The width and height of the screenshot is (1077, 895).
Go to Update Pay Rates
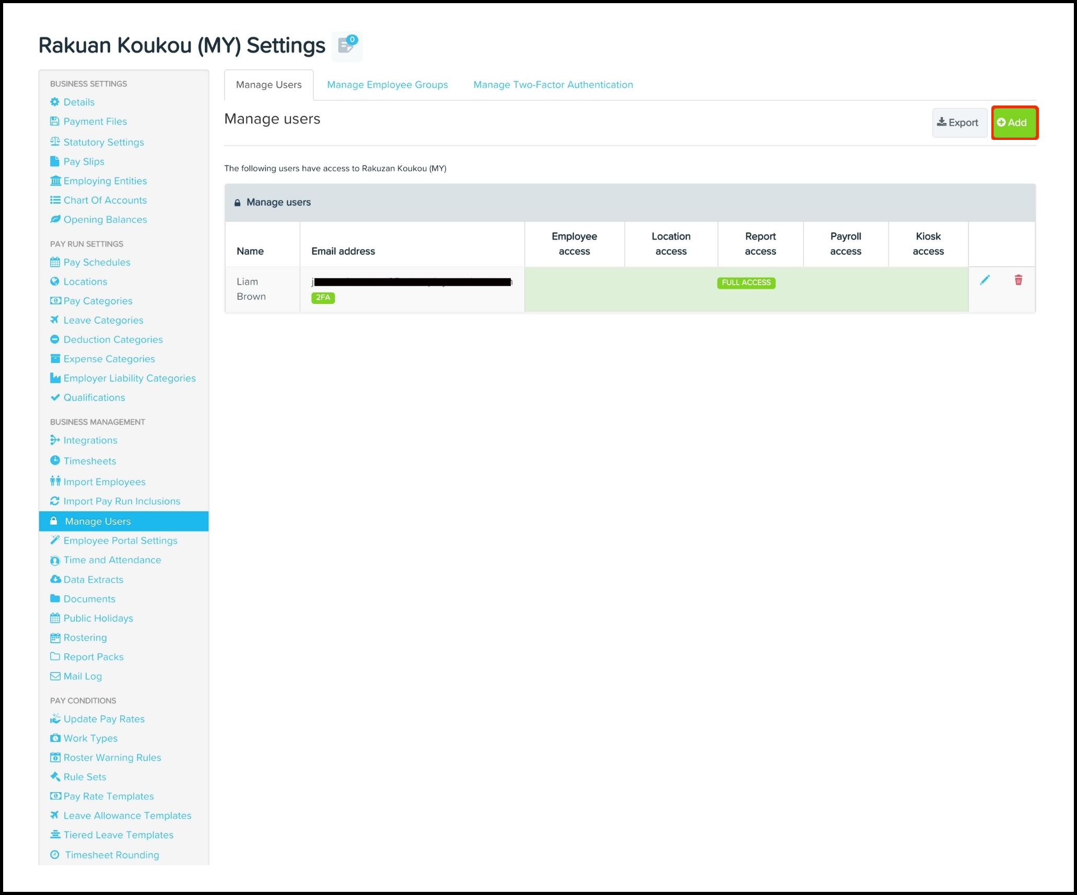[104, 719]
